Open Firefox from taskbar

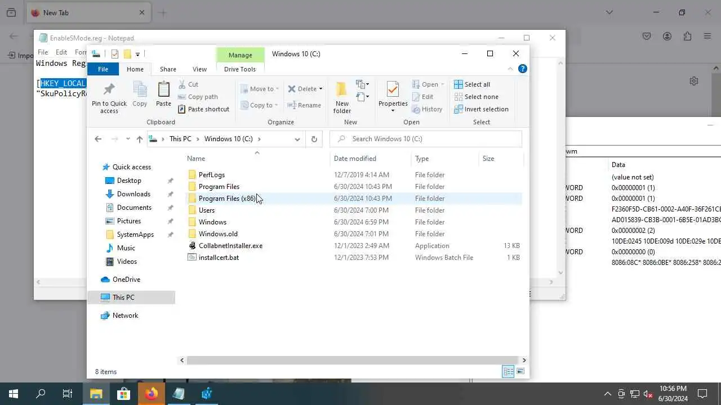pos(151,394)
